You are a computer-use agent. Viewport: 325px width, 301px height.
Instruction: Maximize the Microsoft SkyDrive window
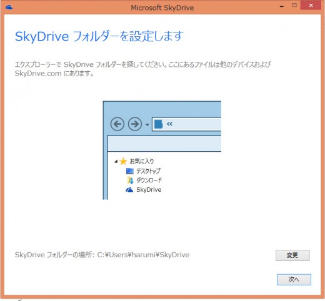(x=294, y=6)
